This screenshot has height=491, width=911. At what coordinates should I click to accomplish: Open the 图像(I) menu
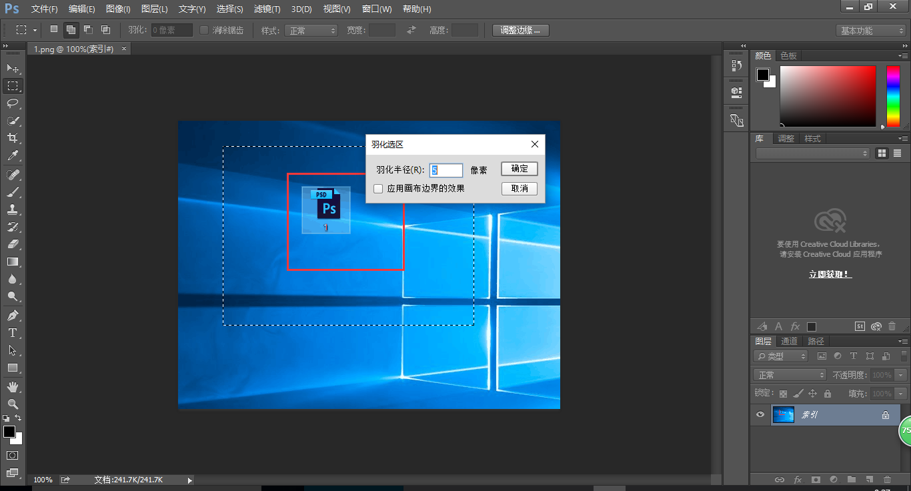click(118, 9)
